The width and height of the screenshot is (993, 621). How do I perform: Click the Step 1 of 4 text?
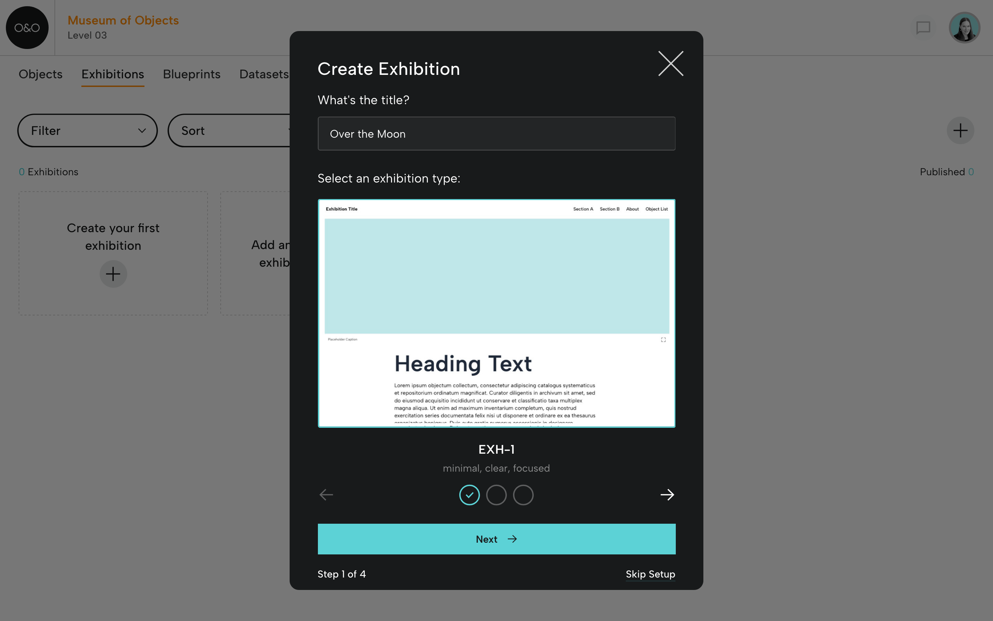point(341,574)
